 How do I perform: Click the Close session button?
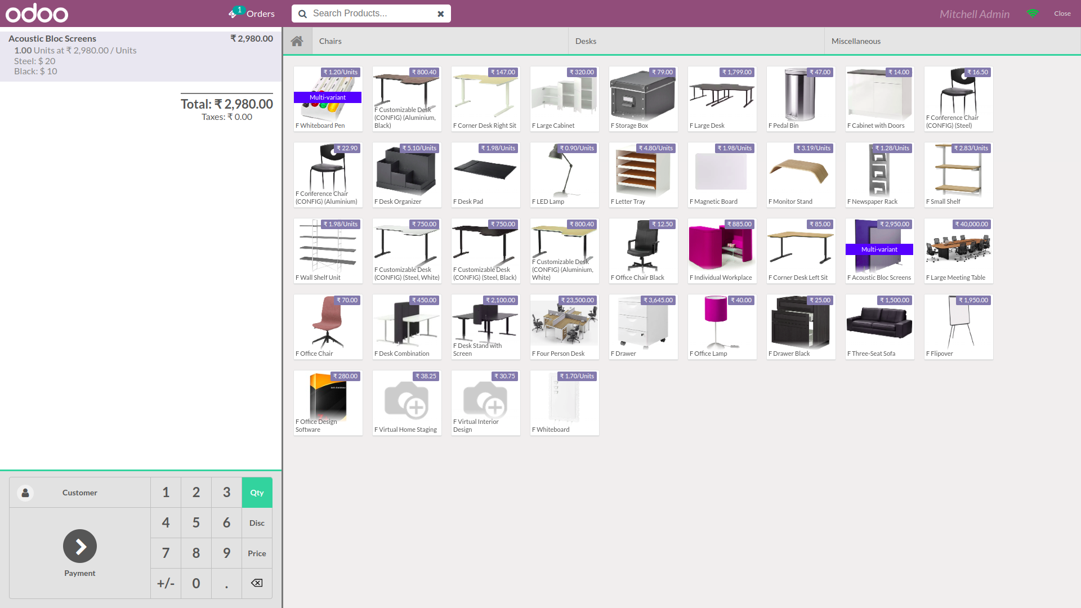click(1062, 14)
